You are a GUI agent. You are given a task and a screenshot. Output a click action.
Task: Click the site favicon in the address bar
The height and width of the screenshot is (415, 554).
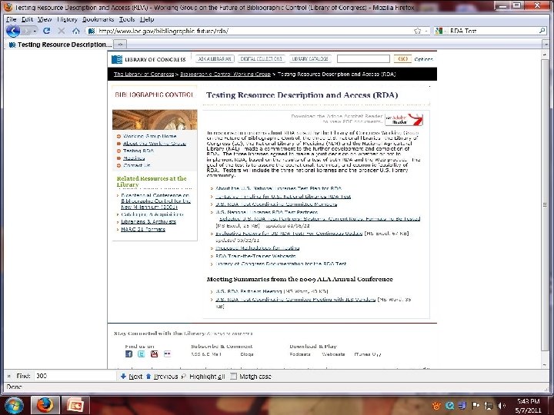[x=92, y=31]
